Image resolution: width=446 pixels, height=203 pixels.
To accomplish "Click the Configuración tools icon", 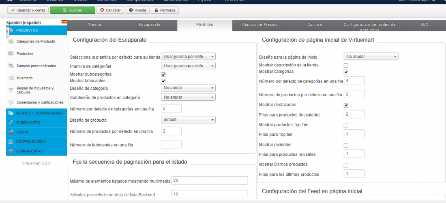I will click(x=11, y=142).
